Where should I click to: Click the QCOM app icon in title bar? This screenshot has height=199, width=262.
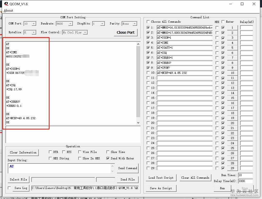tap(6, 4)
